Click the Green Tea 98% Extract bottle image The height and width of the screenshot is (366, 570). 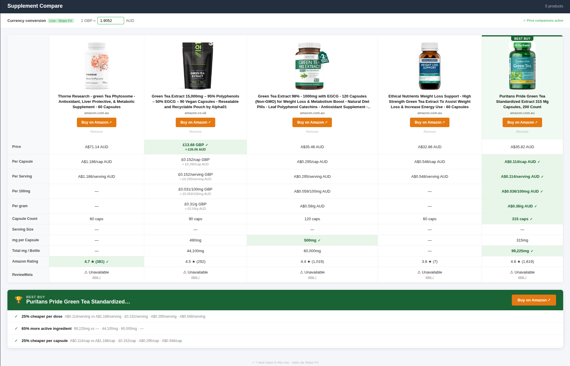(x=312, y=66)
